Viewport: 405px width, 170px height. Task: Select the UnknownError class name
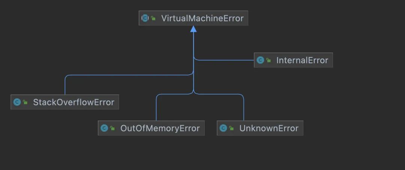coord(268,129)
